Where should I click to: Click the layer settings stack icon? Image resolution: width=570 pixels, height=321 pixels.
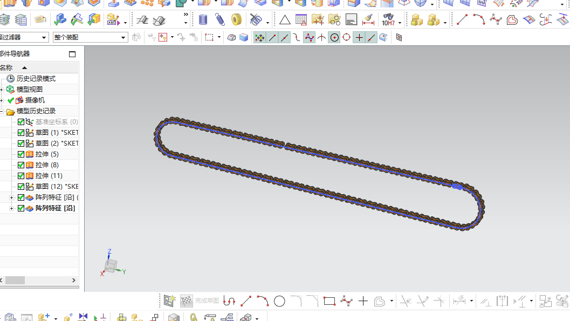(4, 19)
